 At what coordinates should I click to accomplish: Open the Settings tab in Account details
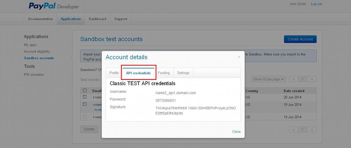(183, 73)
